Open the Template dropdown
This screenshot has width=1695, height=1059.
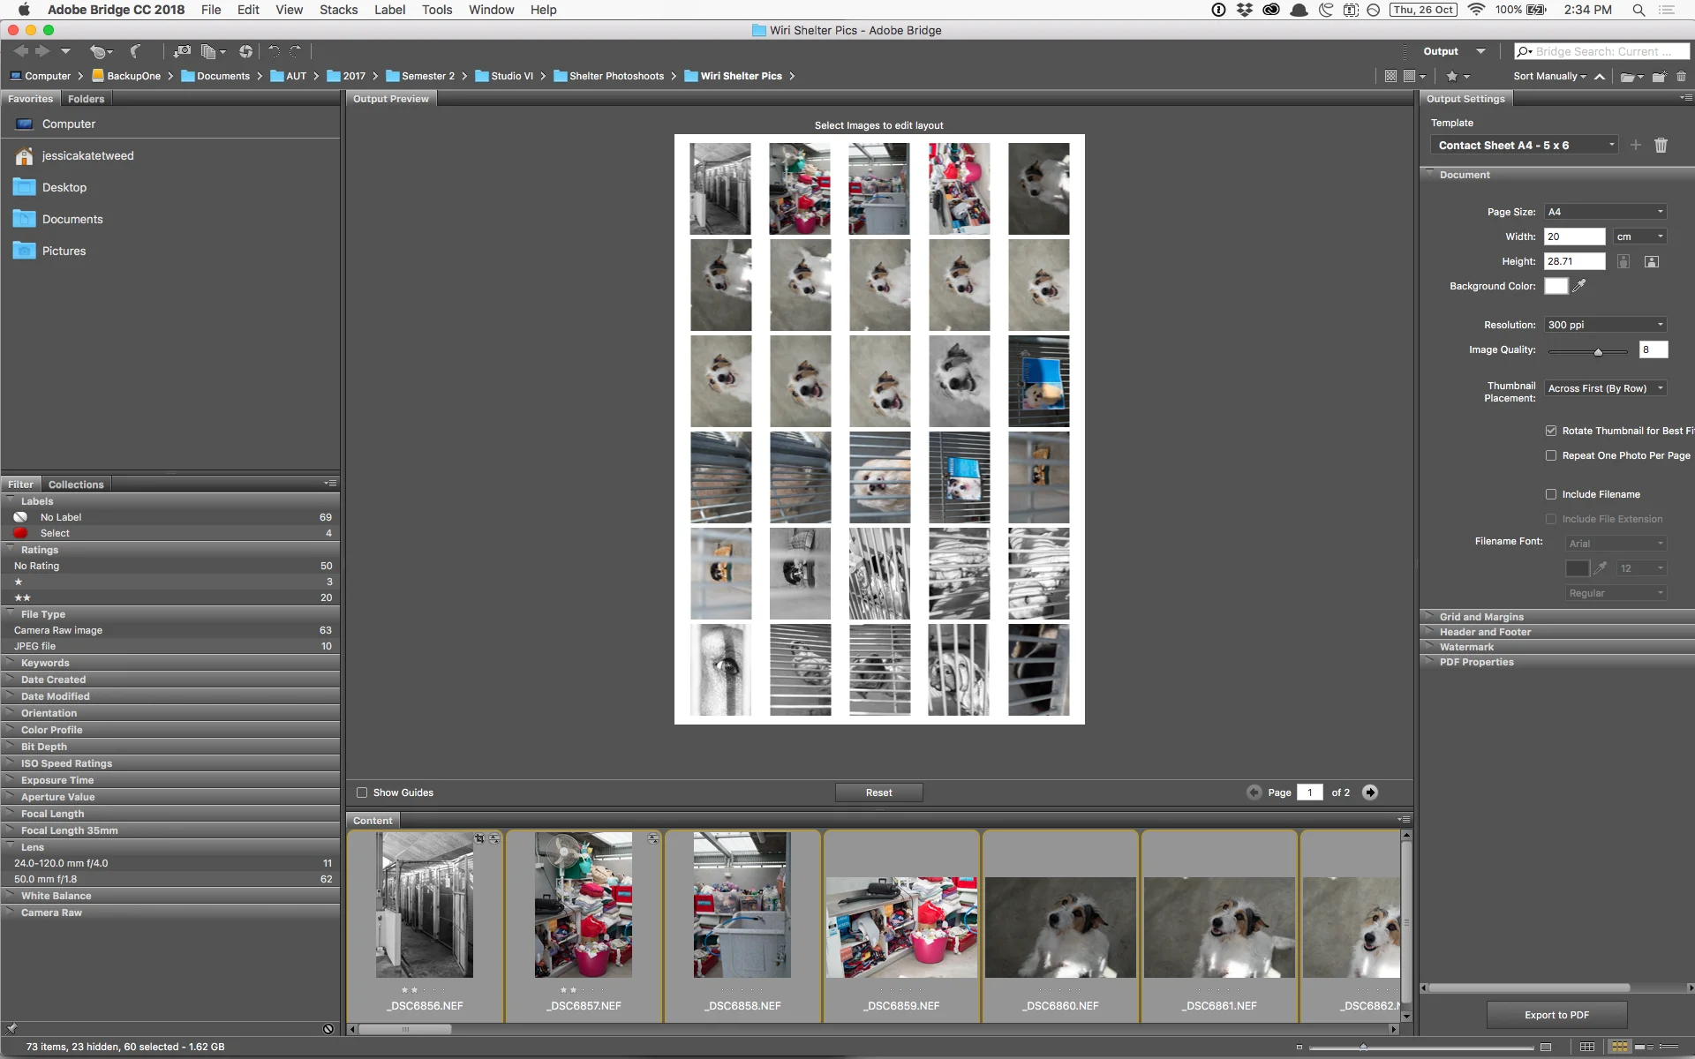coord(1525,145)
